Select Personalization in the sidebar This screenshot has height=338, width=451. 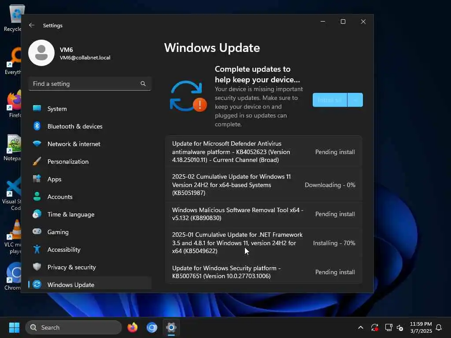(90, 161)
